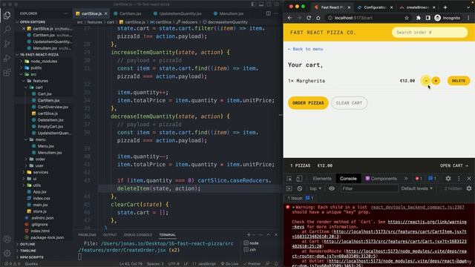The height and width of the screenshot is (267, 475).
Task: Decrease Margherita quantity with minus button
Action: click(x=426, y=81)
